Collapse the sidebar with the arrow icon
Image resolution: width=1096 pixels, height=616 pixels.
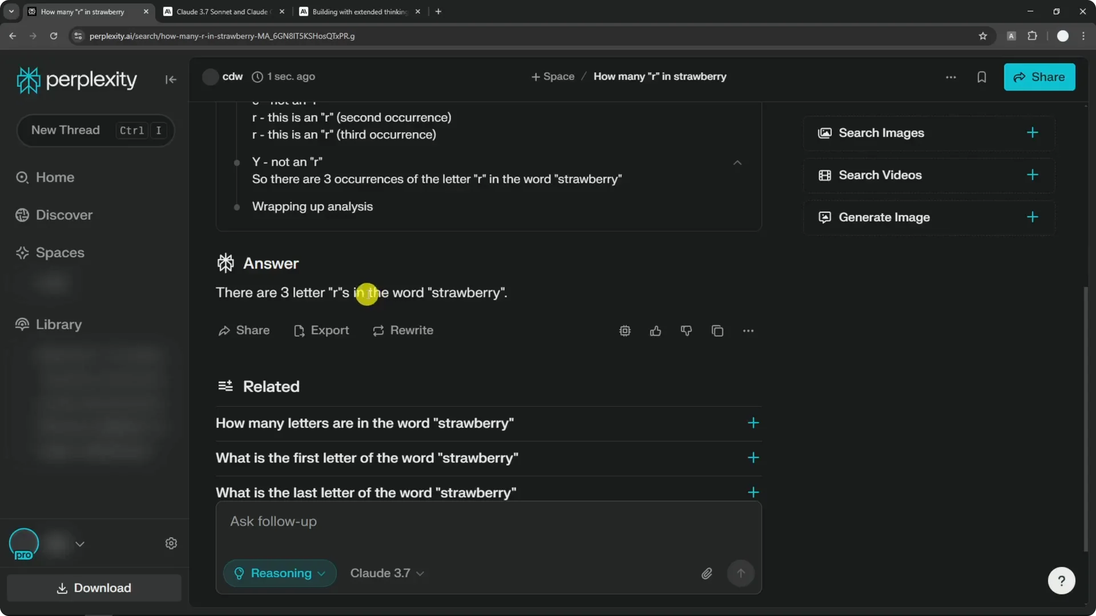point(171,80)
